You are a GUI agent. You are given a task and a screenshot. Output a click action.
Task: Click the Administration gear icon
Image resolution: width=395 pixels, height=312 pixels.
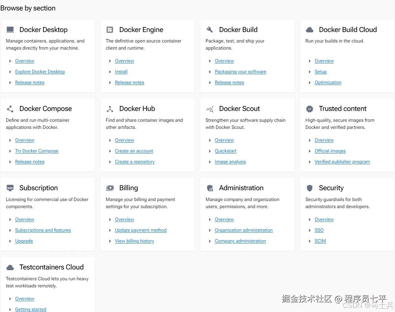tap(209, 188)
